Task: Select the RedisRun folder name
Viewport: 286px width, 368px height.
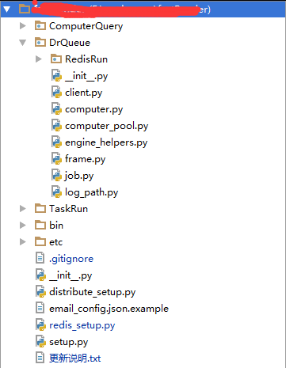Action: point(86,59)
